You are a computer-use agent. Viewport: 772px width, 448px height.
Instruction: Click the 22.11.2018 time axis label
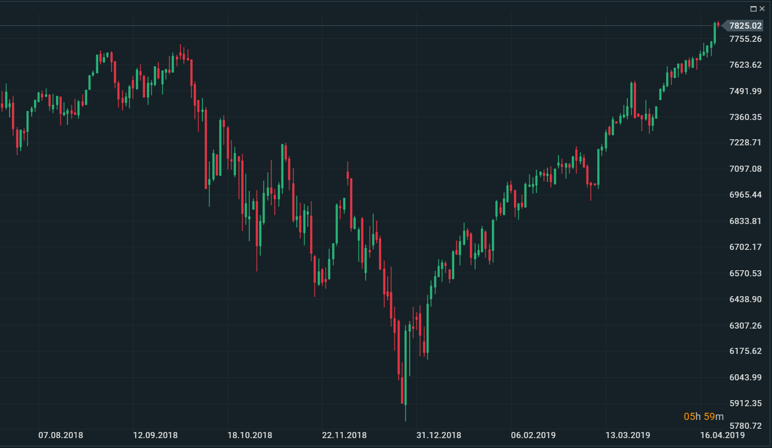click(x=344, y=435)
